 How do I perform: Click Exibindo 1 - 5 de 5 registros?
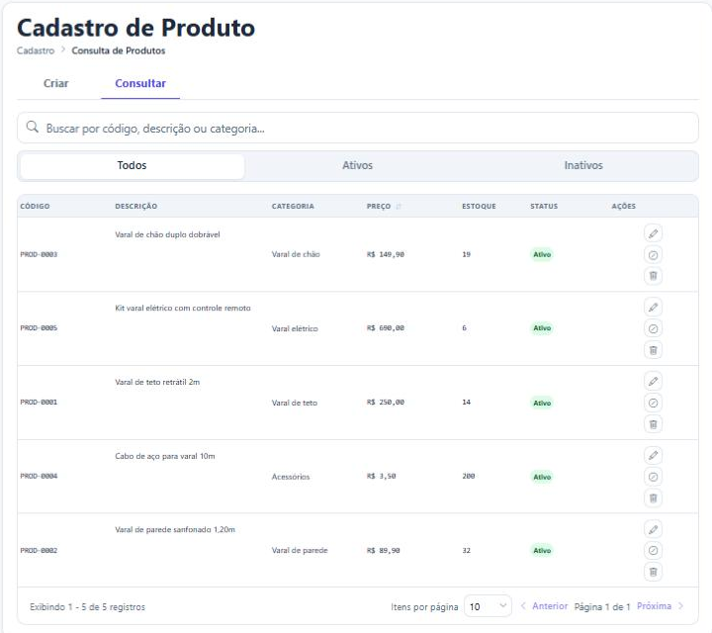point(88,607)
